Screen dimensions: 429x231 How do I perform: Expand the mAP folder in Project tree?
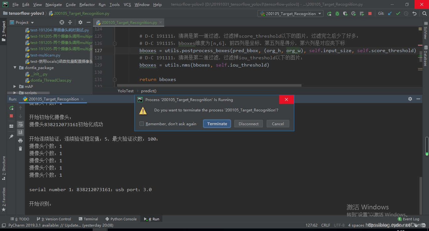coord(14,86)
